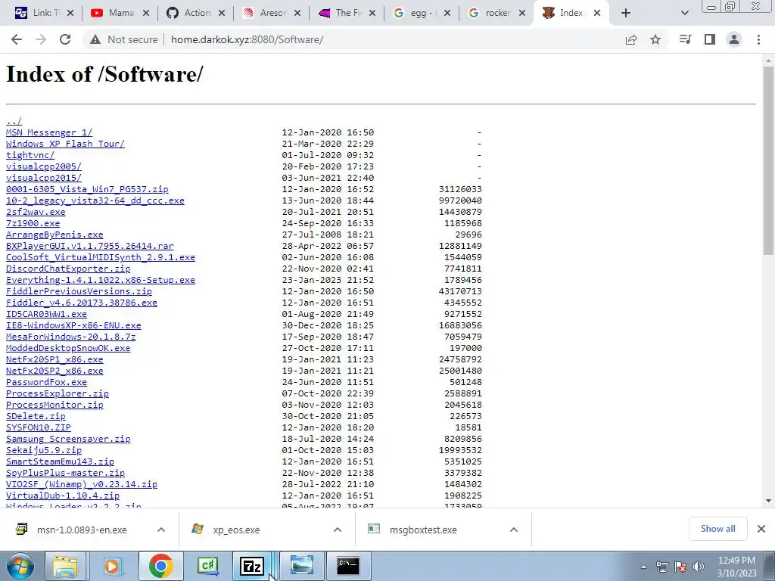Click the page vertical scrollbar thumb

coord(768,161)
